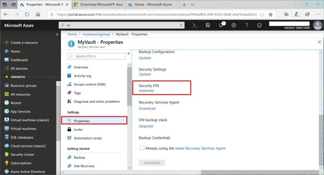Viewport: 324px width, 175px height.
Task: Open the add notes pen icon
Action: (x=297, y=14)
